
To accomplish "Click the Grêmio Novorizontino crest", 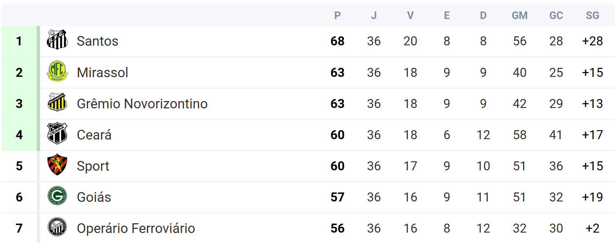I will point(57,102).
